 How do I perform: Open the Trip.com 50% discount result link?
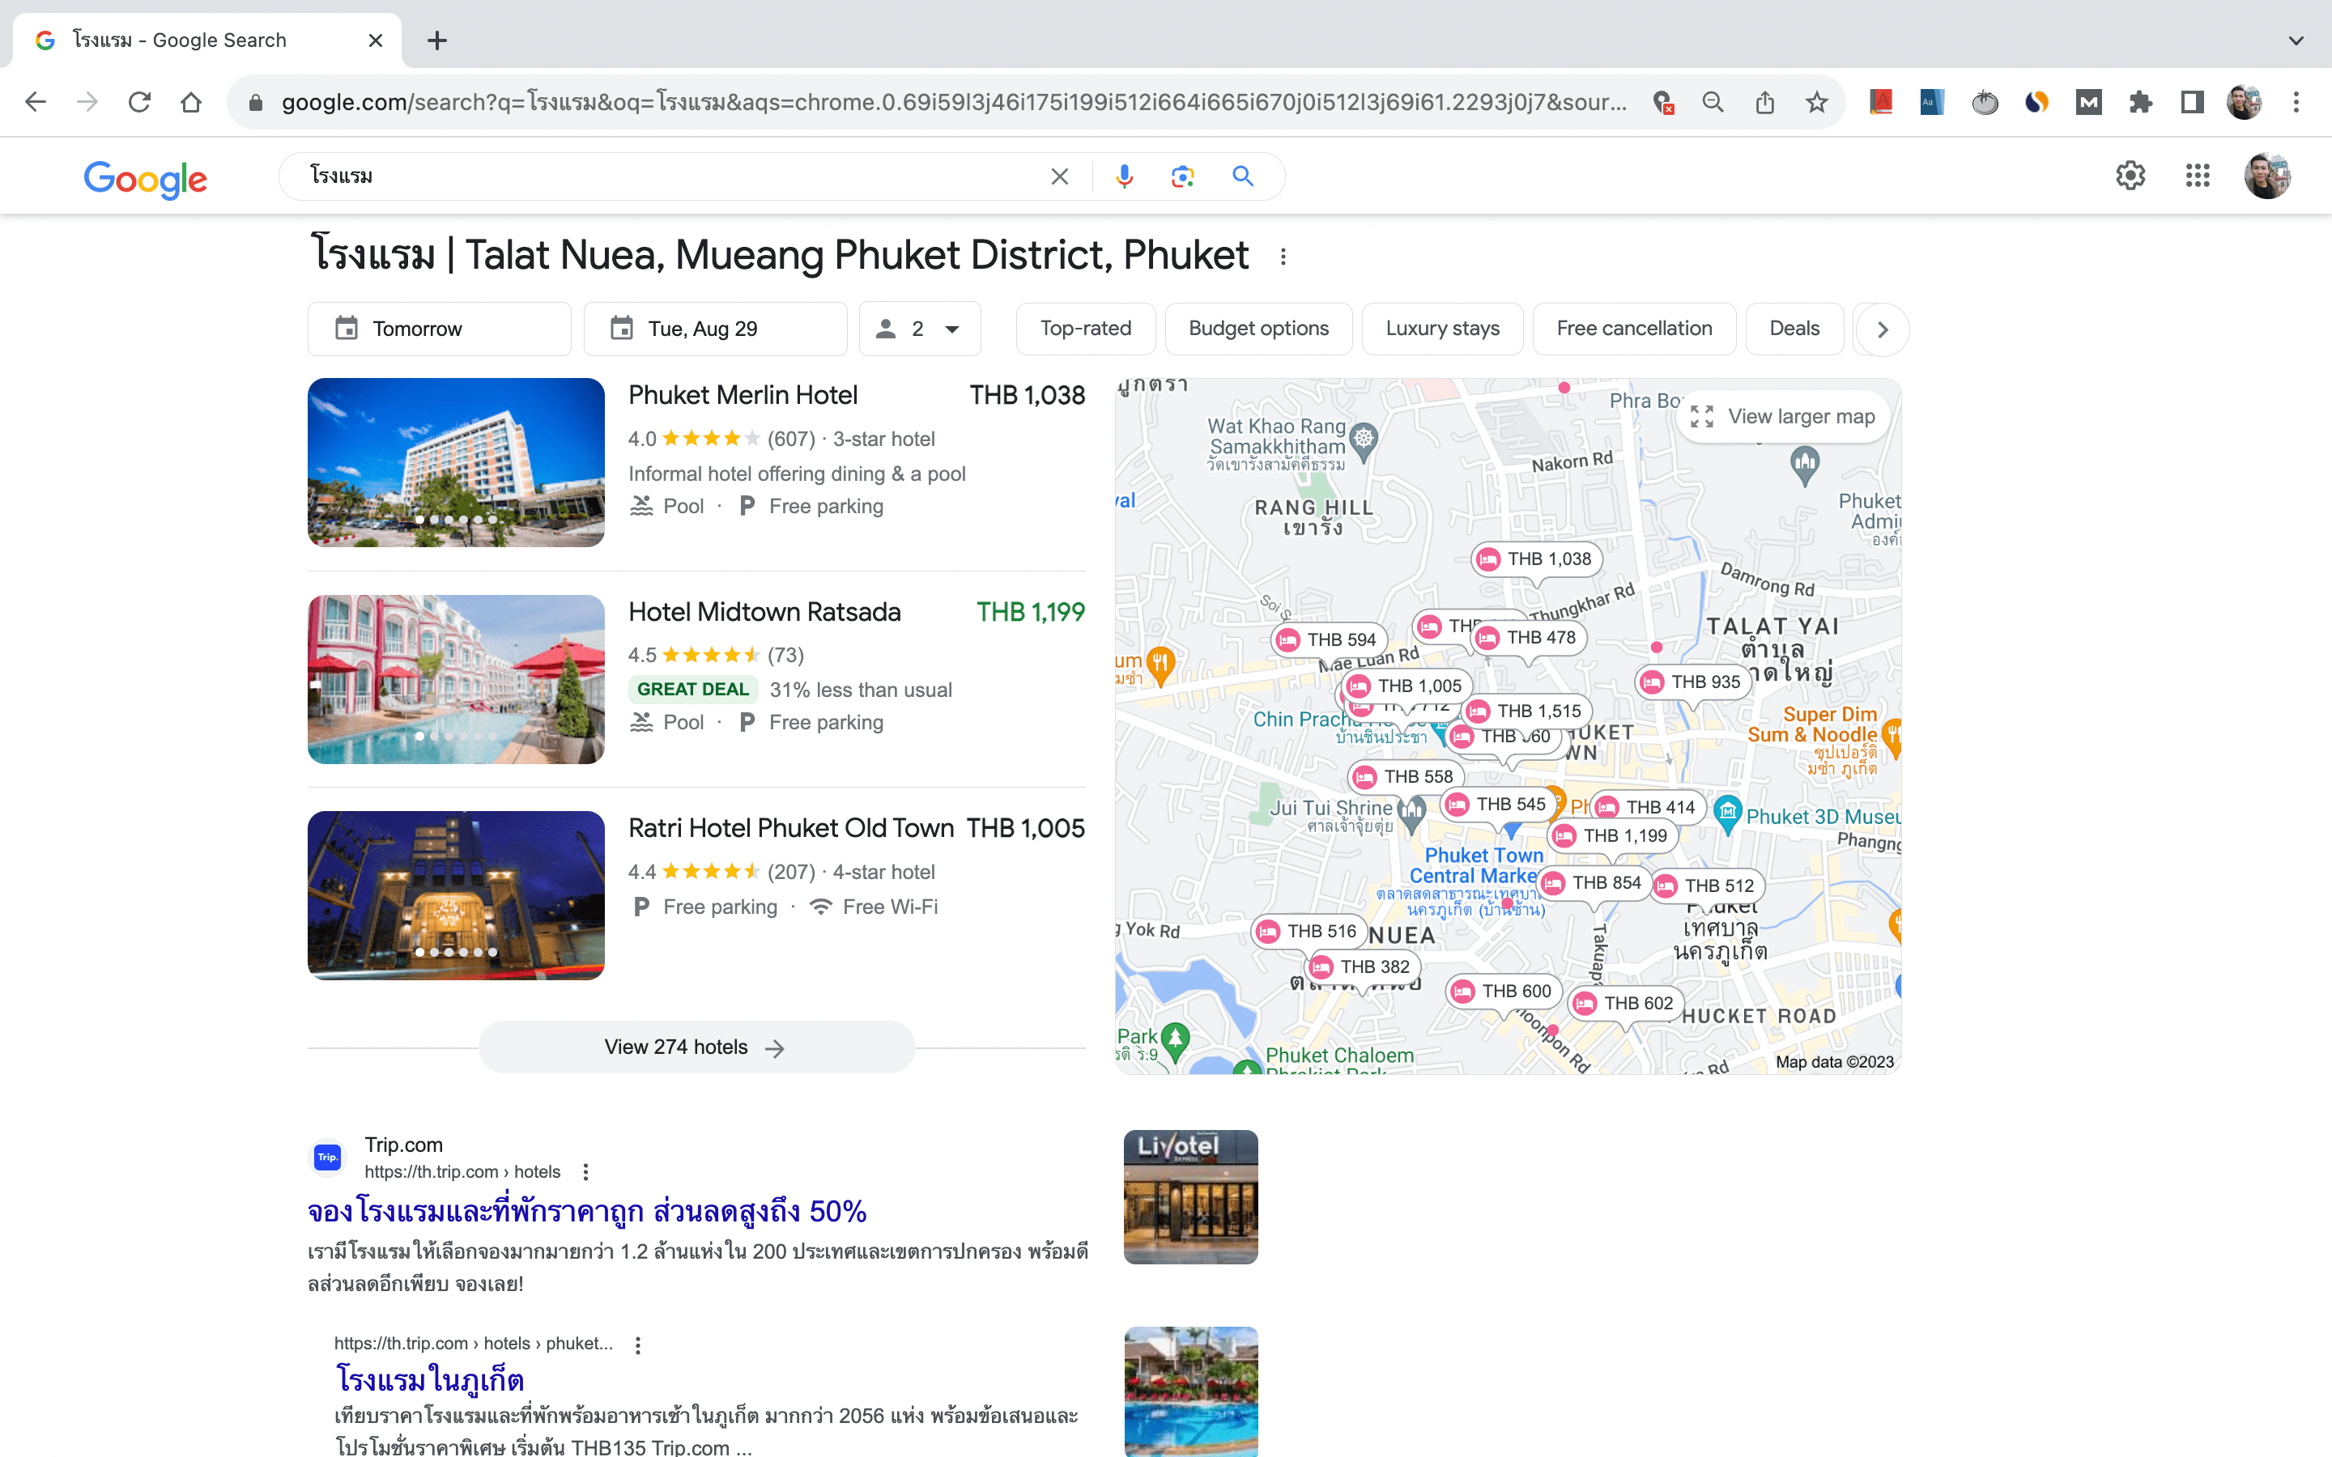tap(587, 1213)
